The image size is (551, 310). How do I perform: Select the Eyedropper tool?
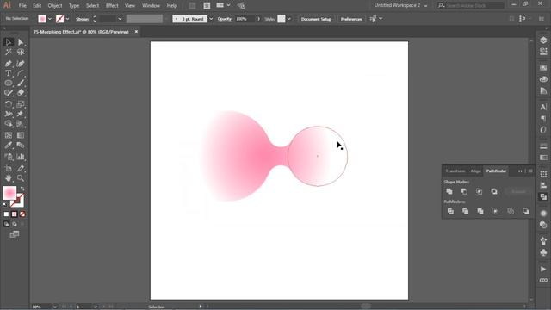(8, 146)
